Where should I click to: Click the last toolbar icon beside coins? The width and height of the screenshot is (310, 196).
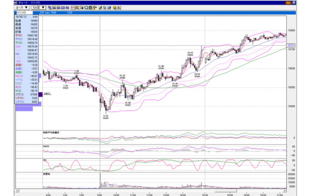119,8
